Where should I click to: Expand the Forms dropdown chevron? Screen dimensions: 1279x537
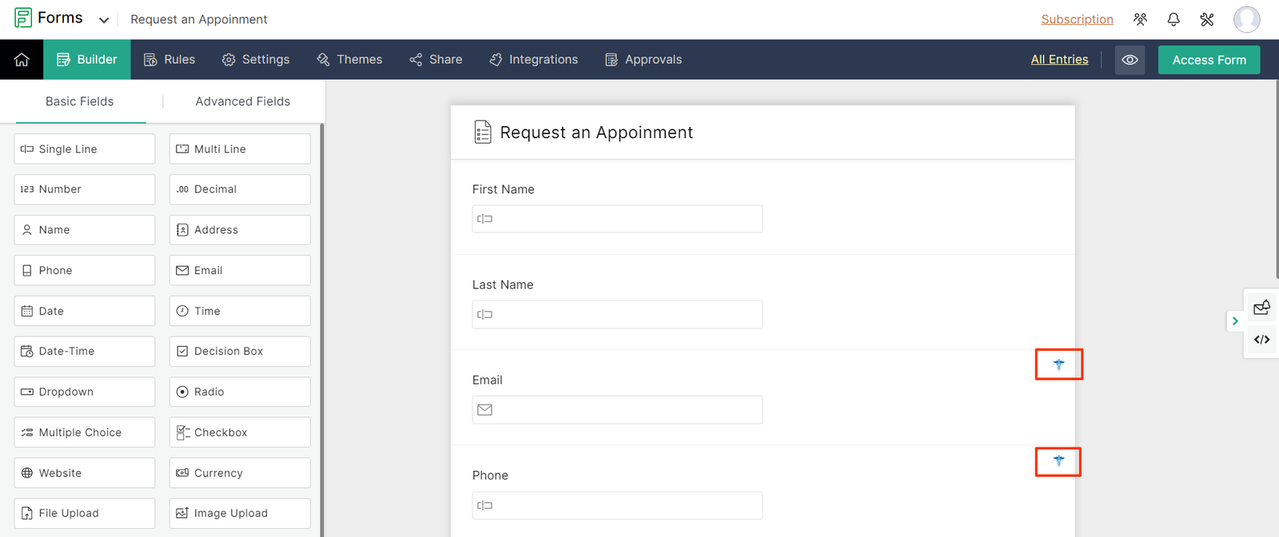tap(104, 19)
